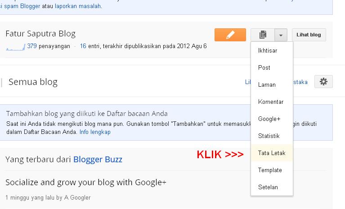The width and height of the screenshot is (345, 209).
Task: Click the orange pencil new post button
Action: point(230,35)
